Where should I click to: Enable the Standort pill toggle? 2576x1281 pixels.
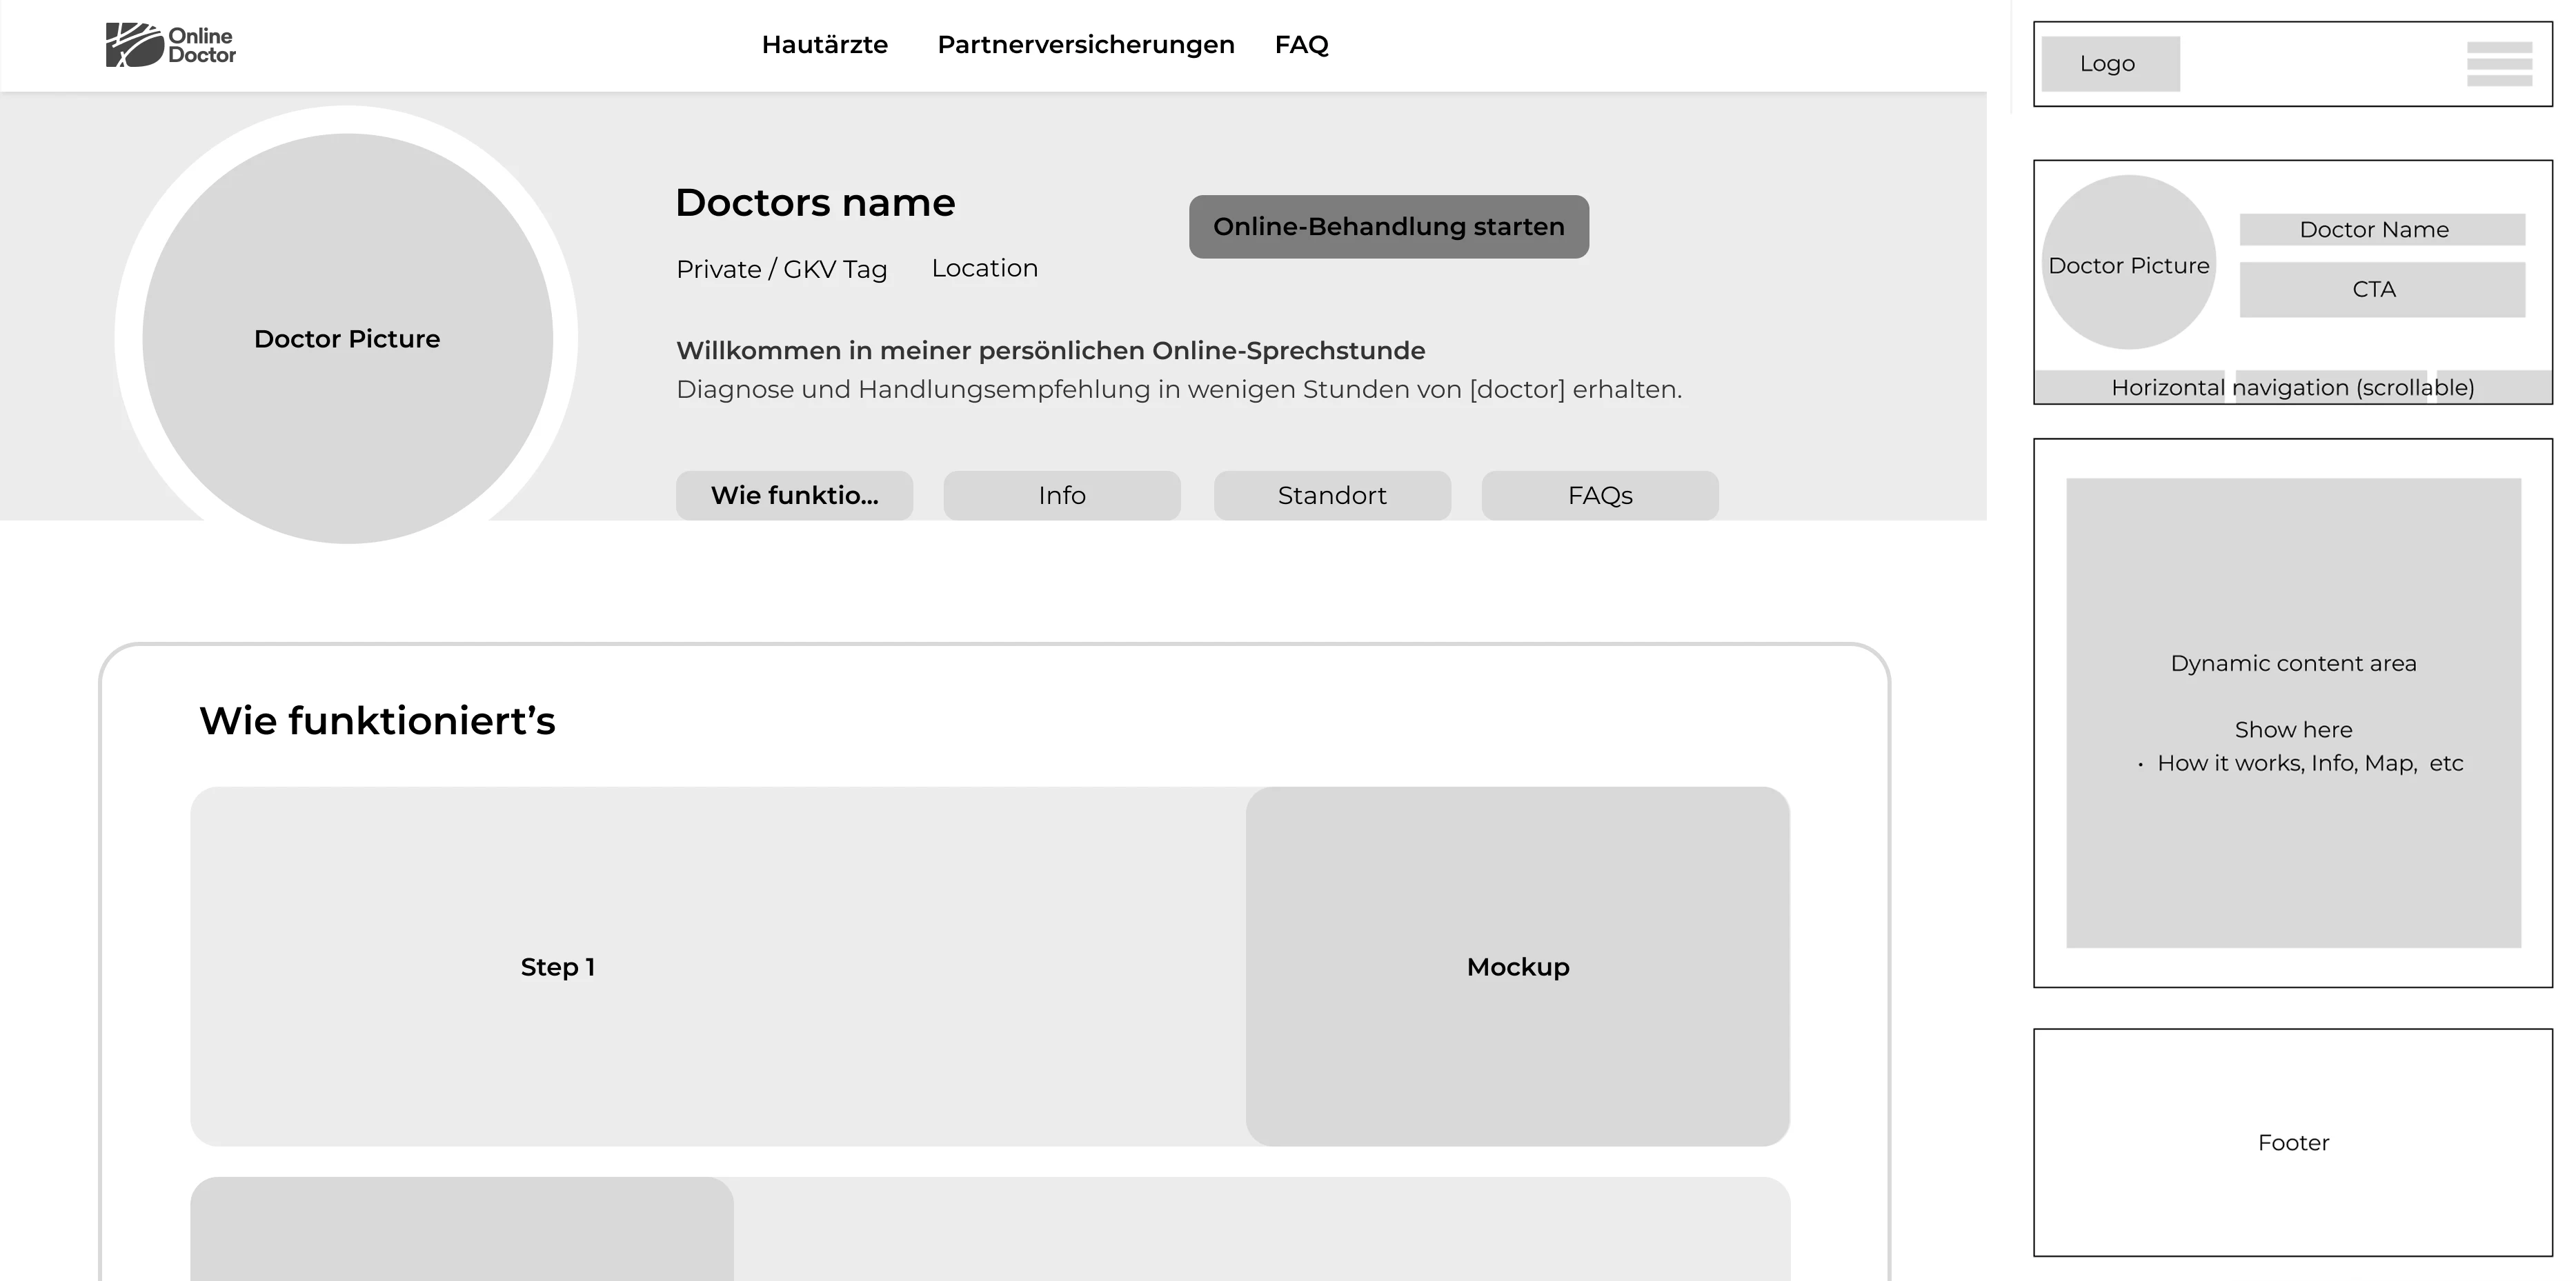1331,494
